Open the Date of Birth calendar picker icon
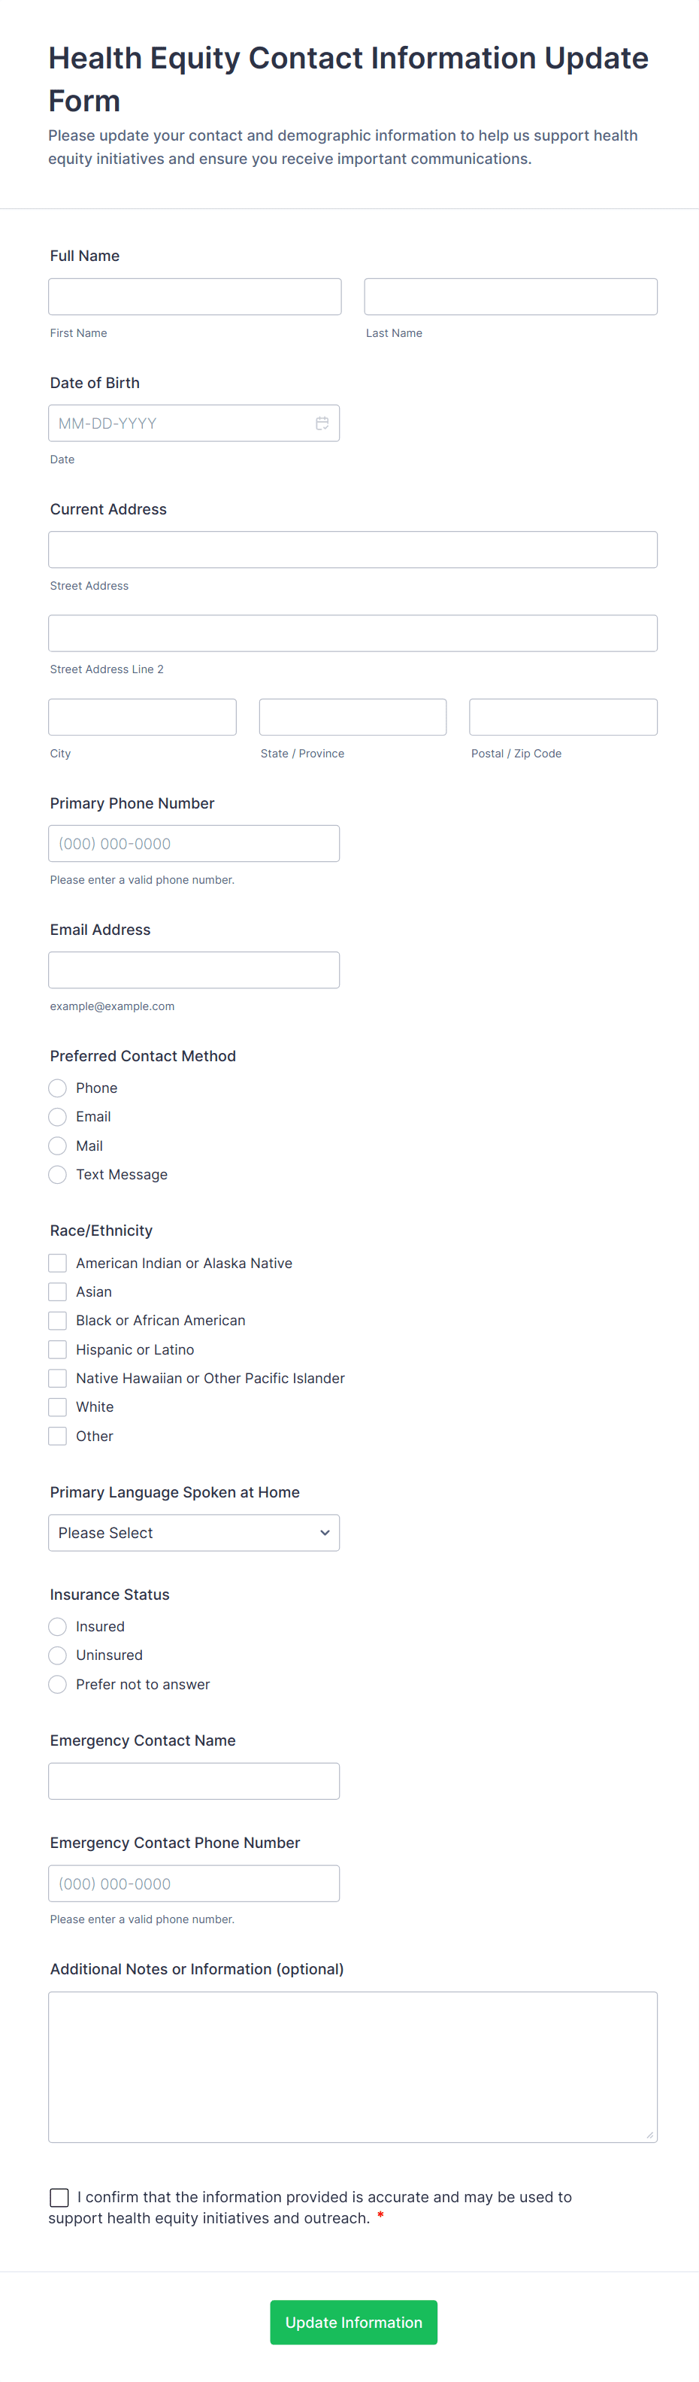Screen dimensions: 699x2382 pyautogui.click(x=322, y=423)
